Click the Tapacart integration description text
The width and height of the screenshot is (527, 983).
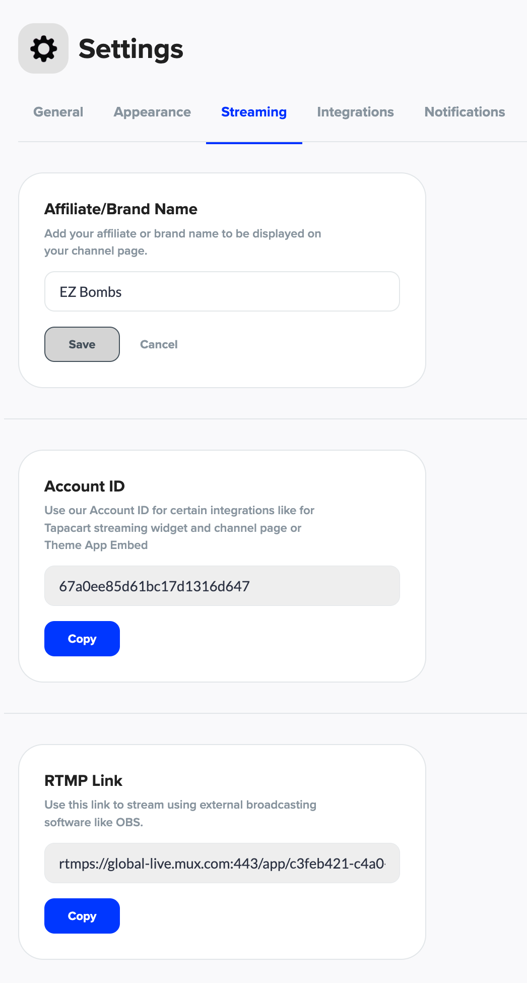(x=179, y=528)
